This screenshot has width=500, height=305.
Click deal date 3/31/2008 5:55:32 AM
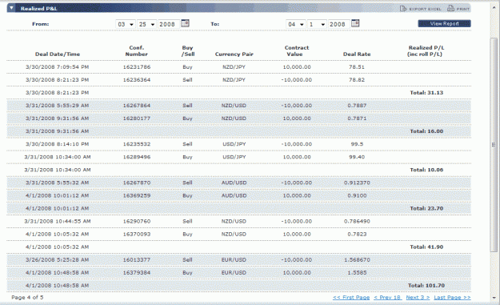[58, 183]
